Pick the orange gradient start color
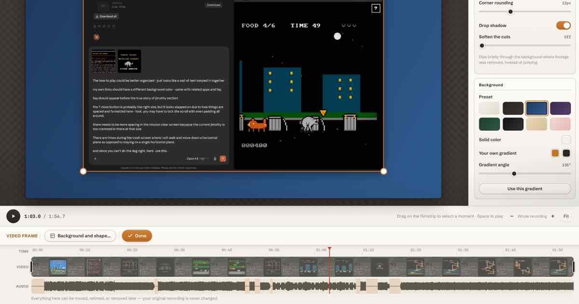 click(555, 153)
